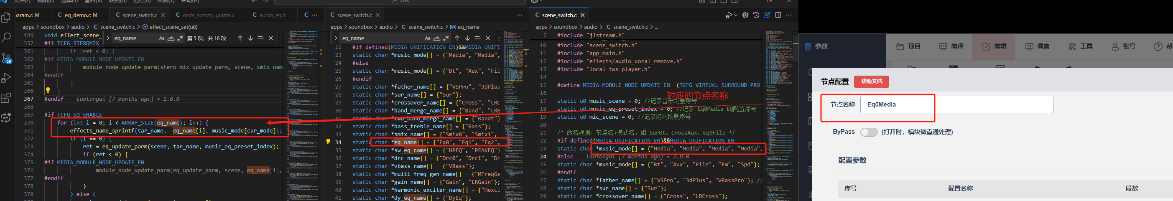Click the debug run icon in right editor toolbar
This screenshot has height=201, width=1173.
click(x=729, y=15)
